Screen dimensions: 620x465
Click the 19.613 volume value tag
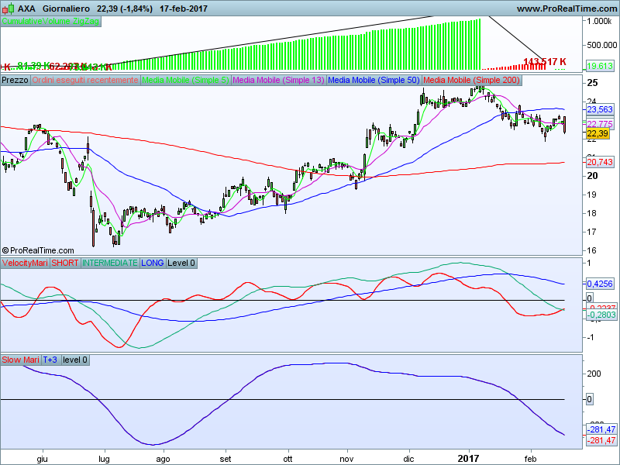[x=599, y=67]
